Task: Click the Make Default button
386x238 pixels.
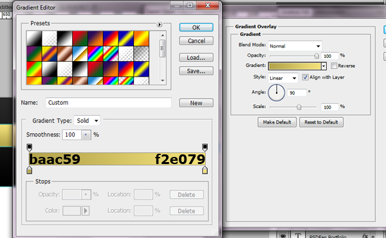Action: 277,122
